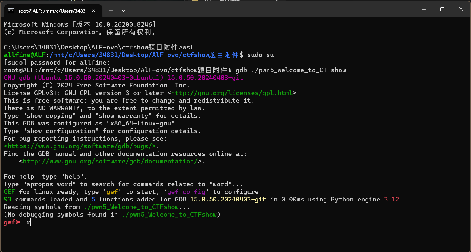Viewport: 471px width, 252px height.
Task: Click 'Type "apropos word"' line
Action: click(x=123, y=184)
